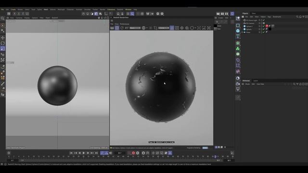
Task: Open the render AOV dropdown in RenderView
Action: coord(135,28)
